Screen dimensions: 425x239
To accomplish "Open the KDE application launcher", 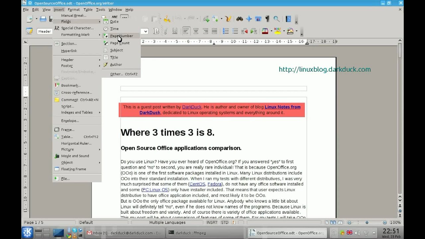I will (x=27, y=233).
